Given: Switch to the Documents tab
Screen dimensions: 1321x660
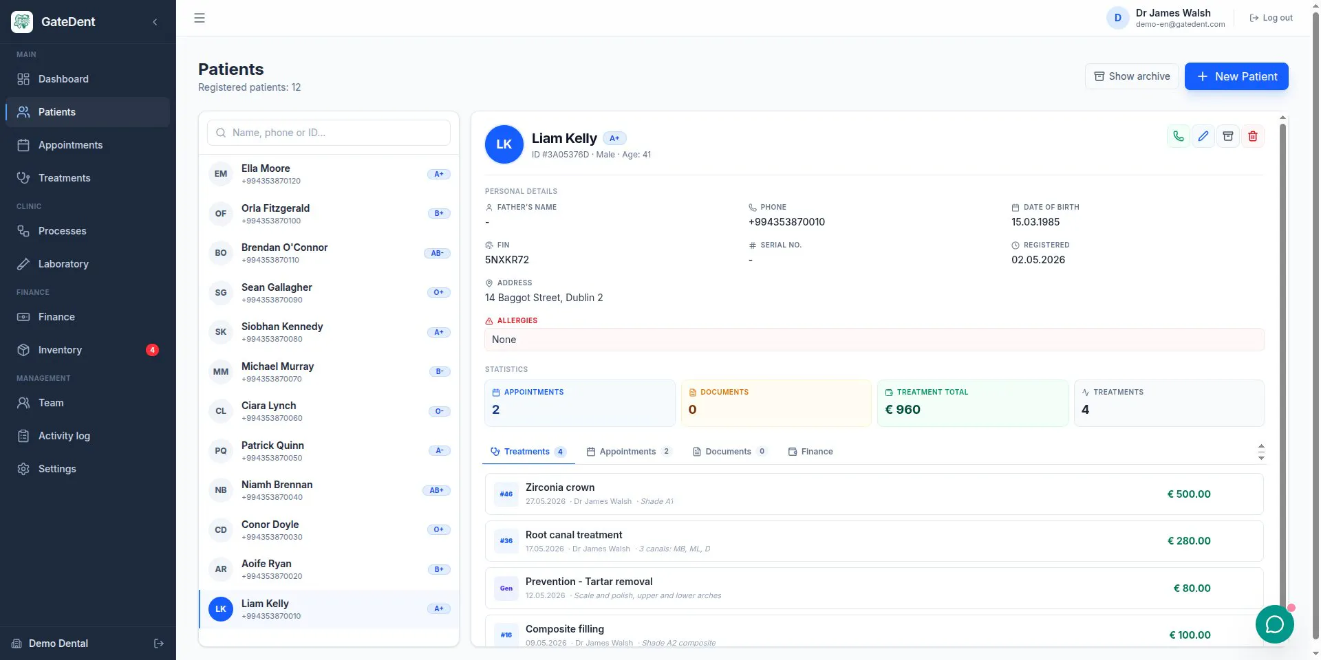Looking at the screenshot, I should [x=729, y=452].
